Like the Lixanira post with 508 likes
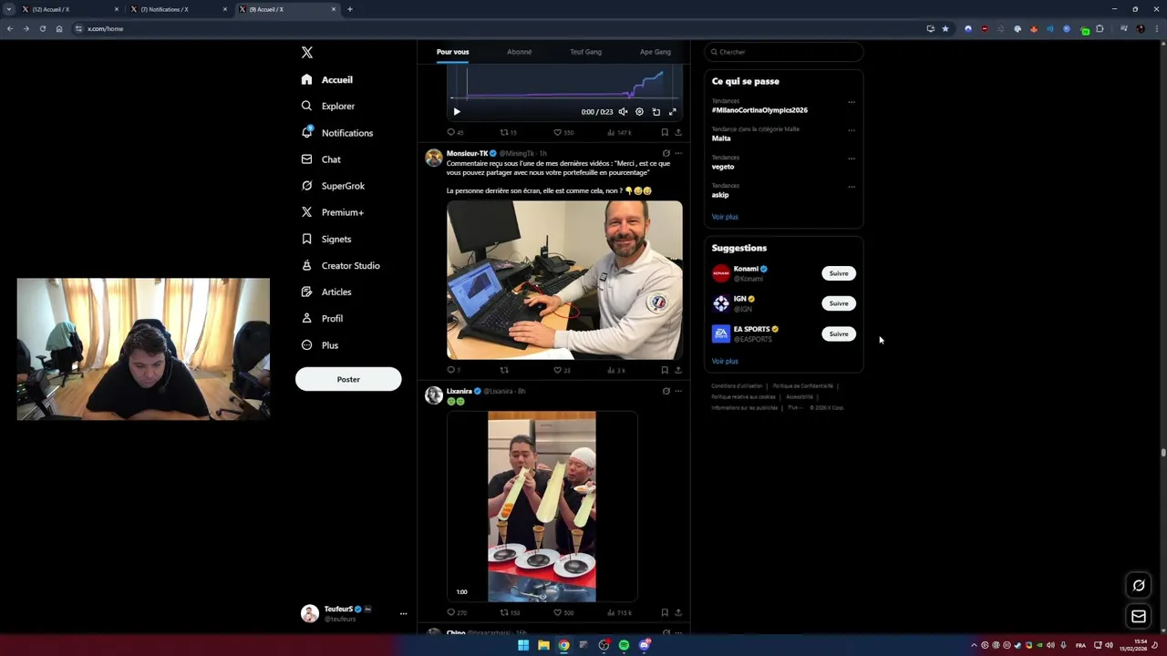This screenshot has width=1167, height=656. tap(563, 612)
